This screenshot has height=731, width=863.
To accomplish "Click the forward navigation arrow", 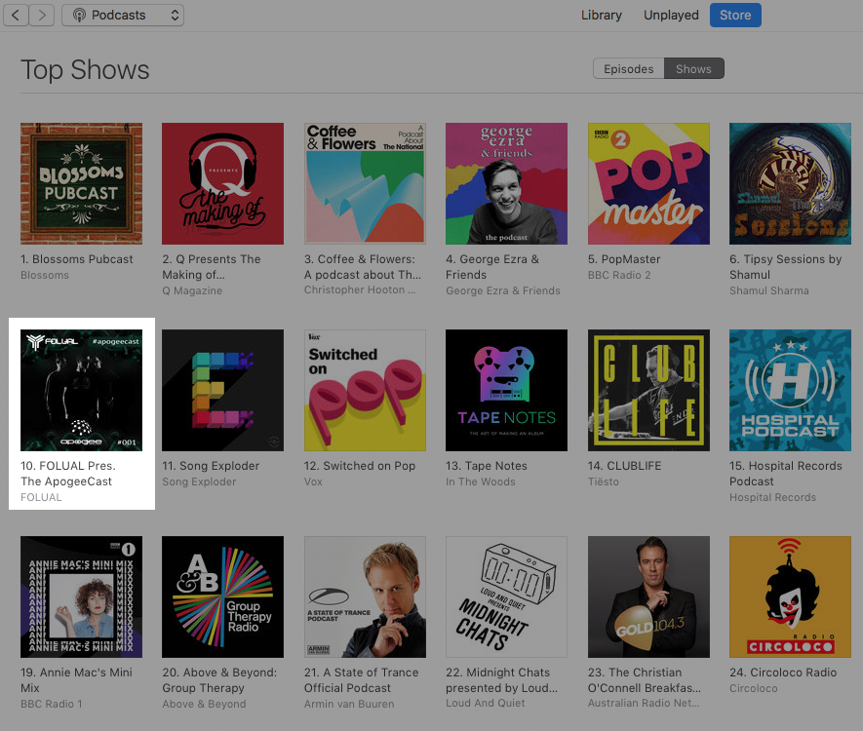I will tap(40, 15).
